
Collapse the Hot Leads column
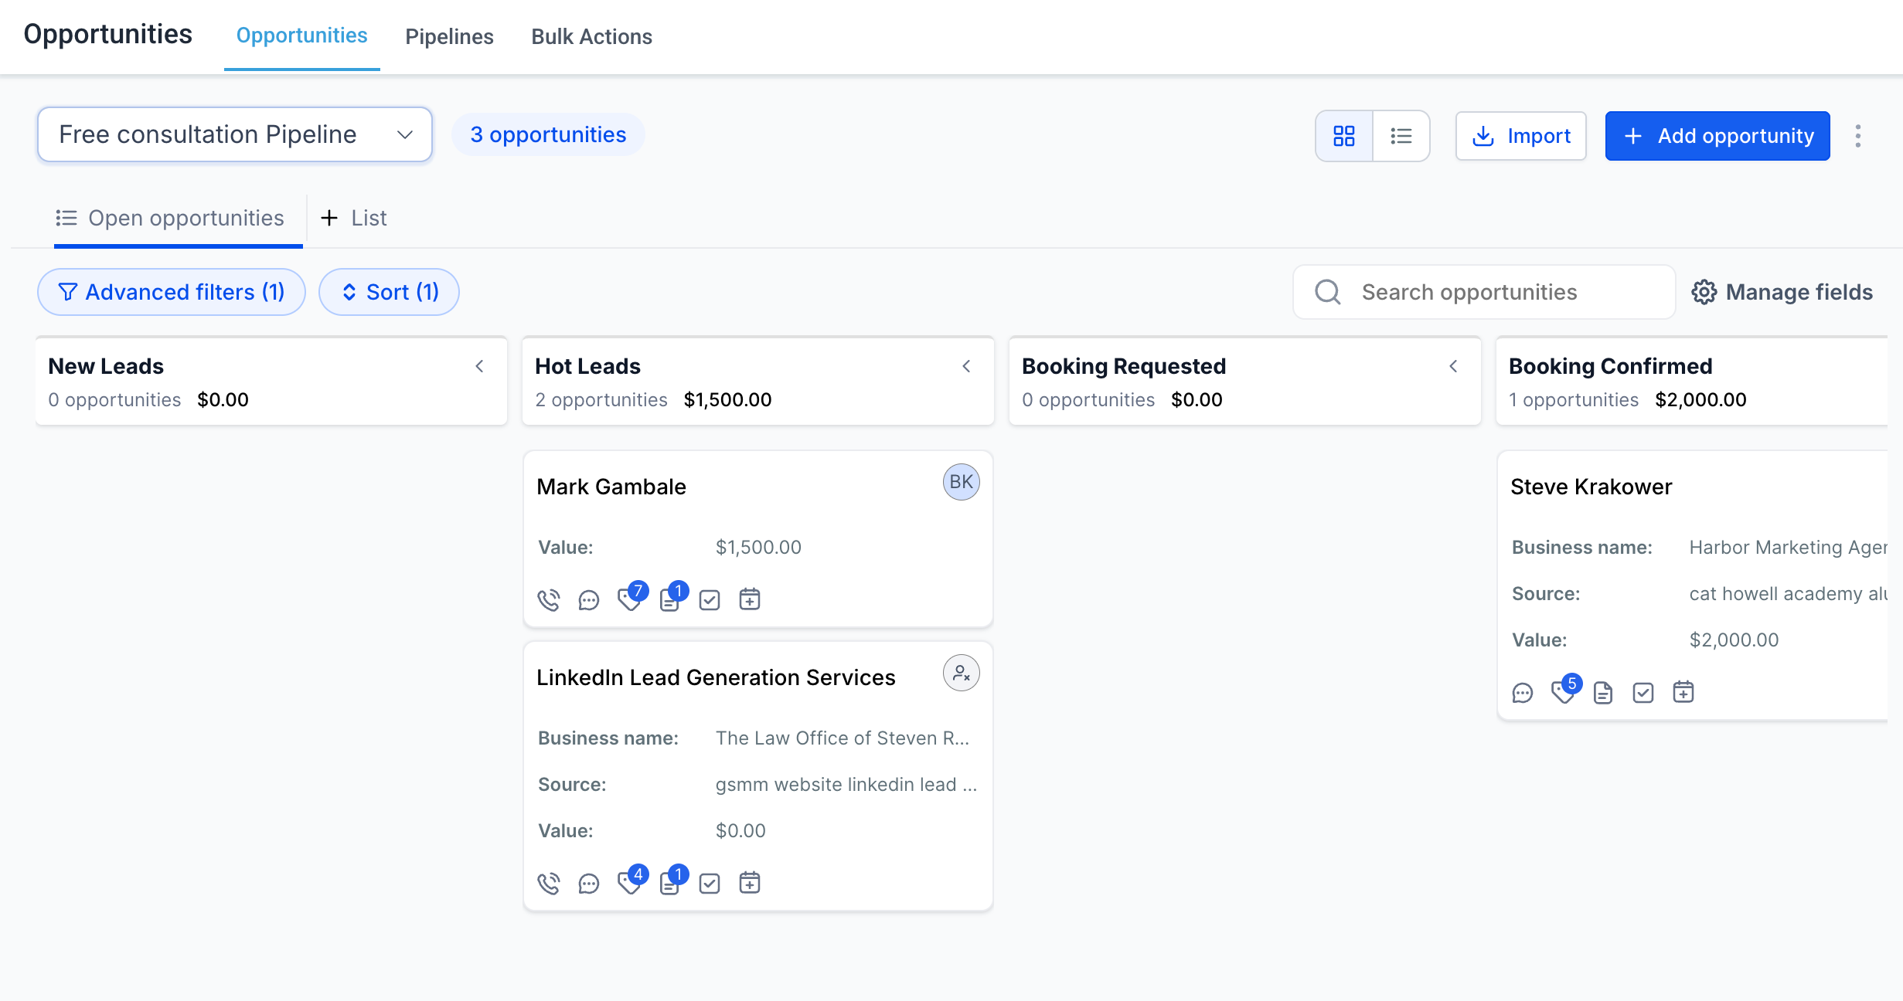(x=967, y=366)
